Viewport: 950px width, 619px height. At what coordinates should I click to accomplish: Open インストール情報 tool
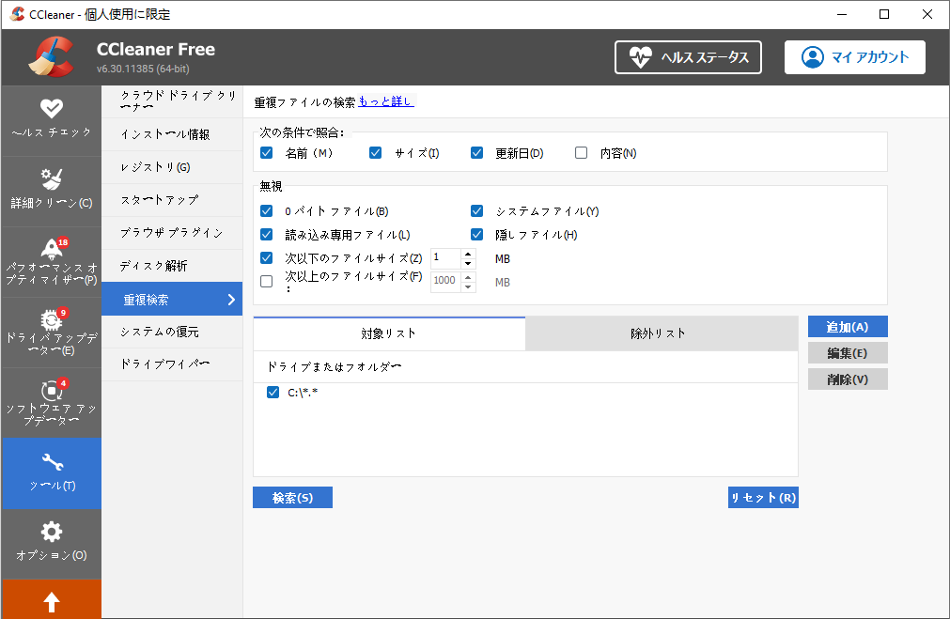point(172,134)
